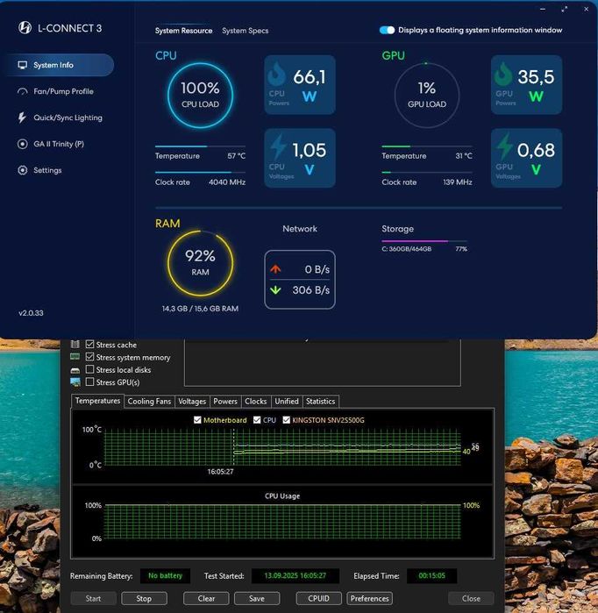Image resolution: width=598 pixels, height=613 pixels.
Task: Click the 14,3 GB / 15,6 GB RAM text
Action: pyautogui.click(x=200, y=309)
